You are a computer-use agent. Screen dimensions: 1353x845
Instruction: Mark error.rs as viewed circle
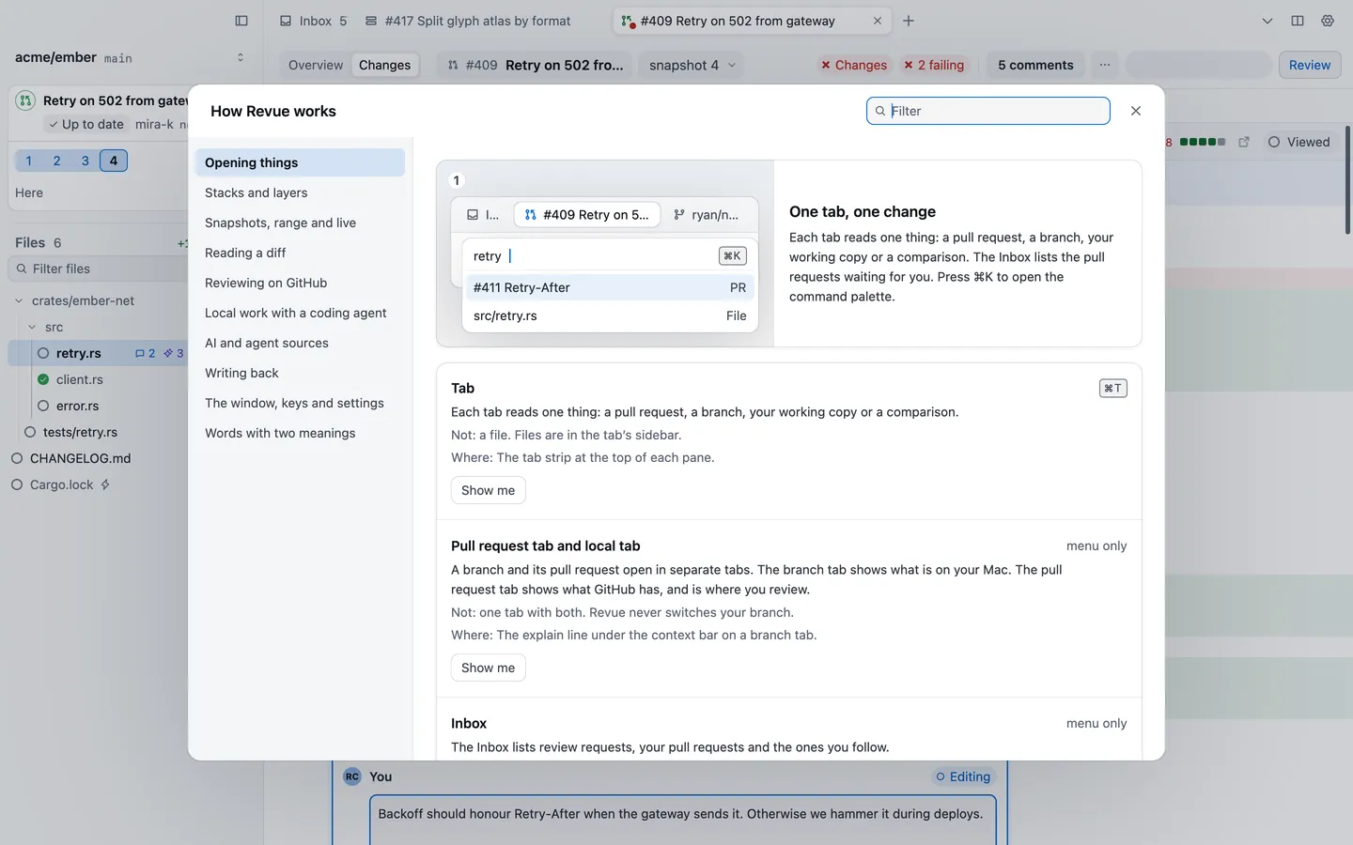tap(43, 407)
